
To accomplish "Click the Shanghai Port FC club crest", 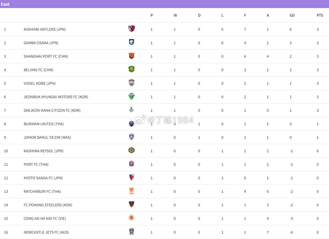I will point(132,56).
